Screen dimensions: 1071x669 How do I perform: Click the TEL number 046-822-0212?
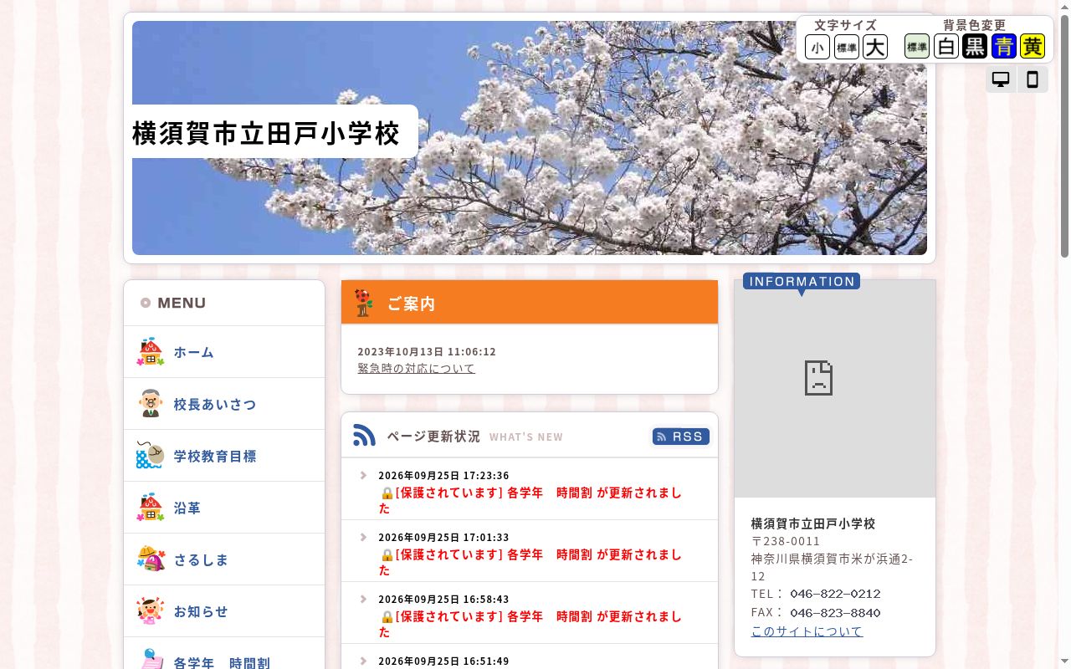(x=835, y=594)
